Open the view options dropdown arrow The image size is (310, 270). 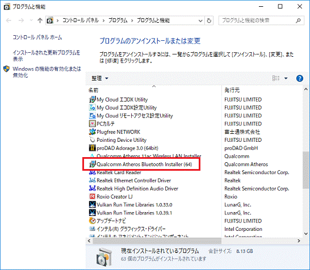pos(286,78)
